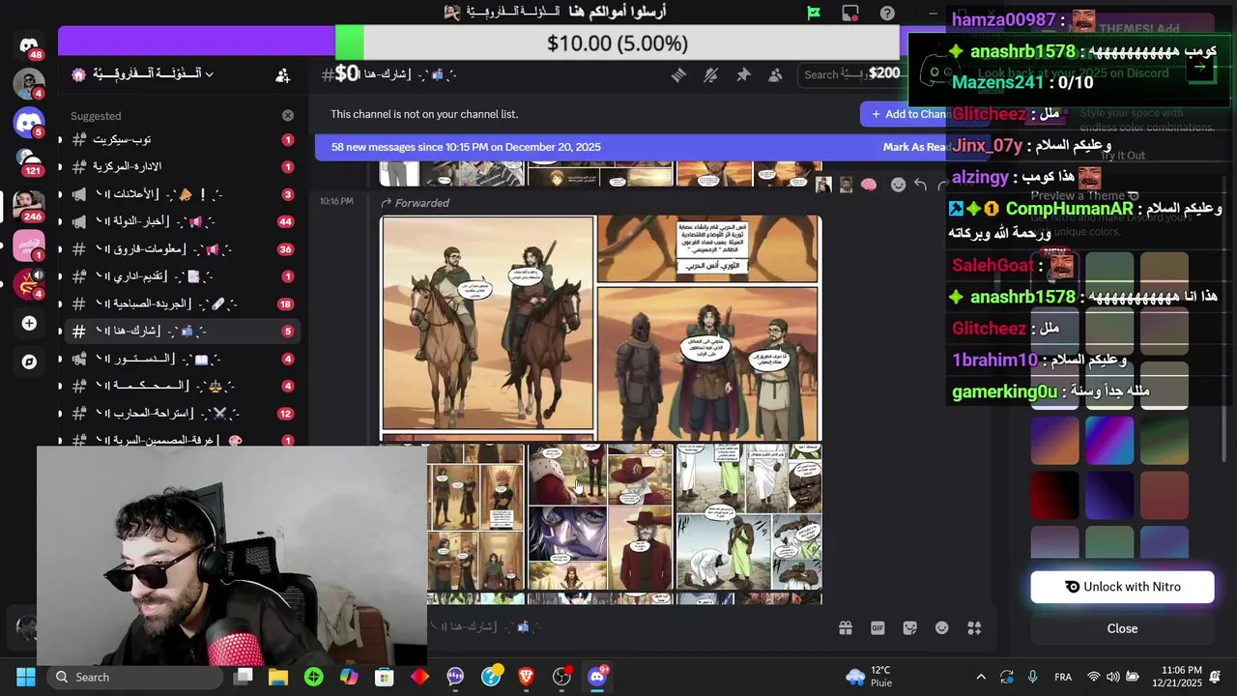Click Add a Server plus icon
Screen dimensions: 1237x696
[x=29, y=323]
